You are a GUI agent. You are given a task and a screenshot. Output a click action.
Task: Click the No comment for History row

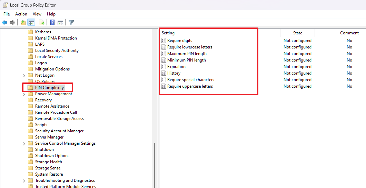(349, 73)
